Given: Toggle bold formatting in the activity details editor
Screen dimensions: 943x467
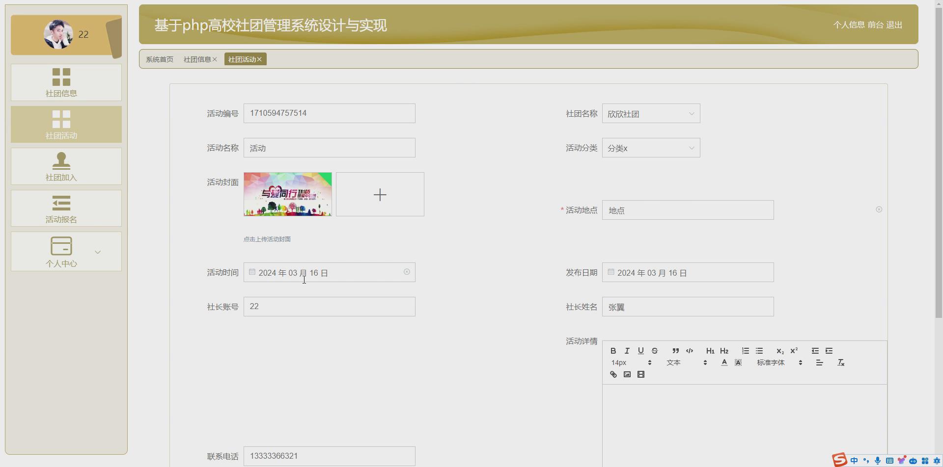Looking at the screenshot, I should 613,350.
